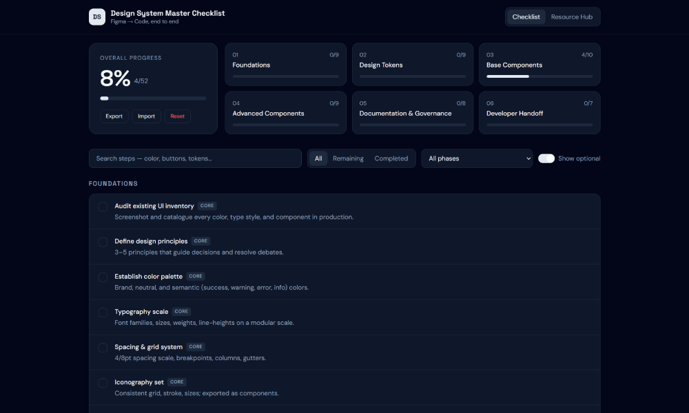Click the Base Components progress bar
689x413 pixels.
click(539, 76)
